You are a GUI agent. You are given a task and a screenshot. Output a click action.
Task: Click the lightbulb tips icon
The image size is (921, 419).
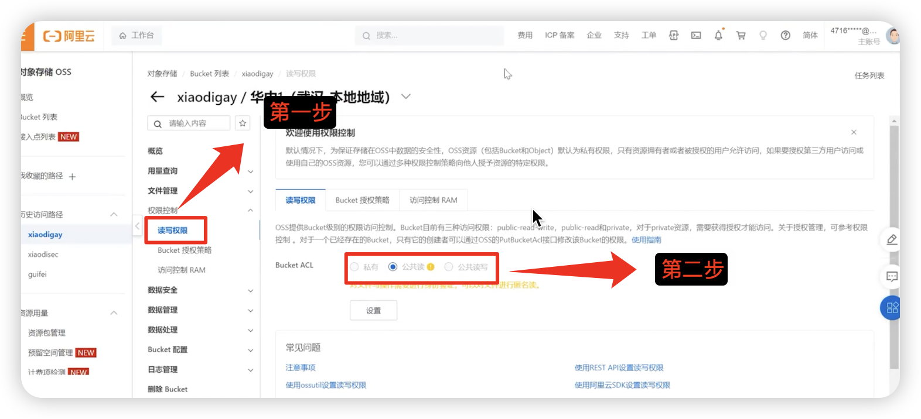(763, 35)
